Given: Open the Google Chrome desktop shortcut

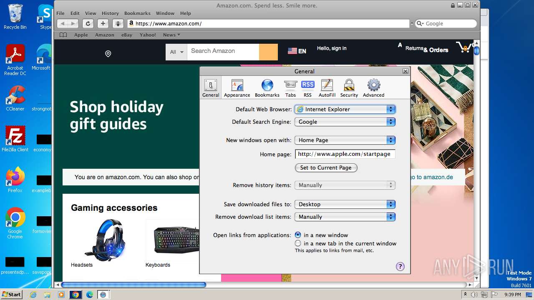Looking at the screenshot, I should (15, 223).
